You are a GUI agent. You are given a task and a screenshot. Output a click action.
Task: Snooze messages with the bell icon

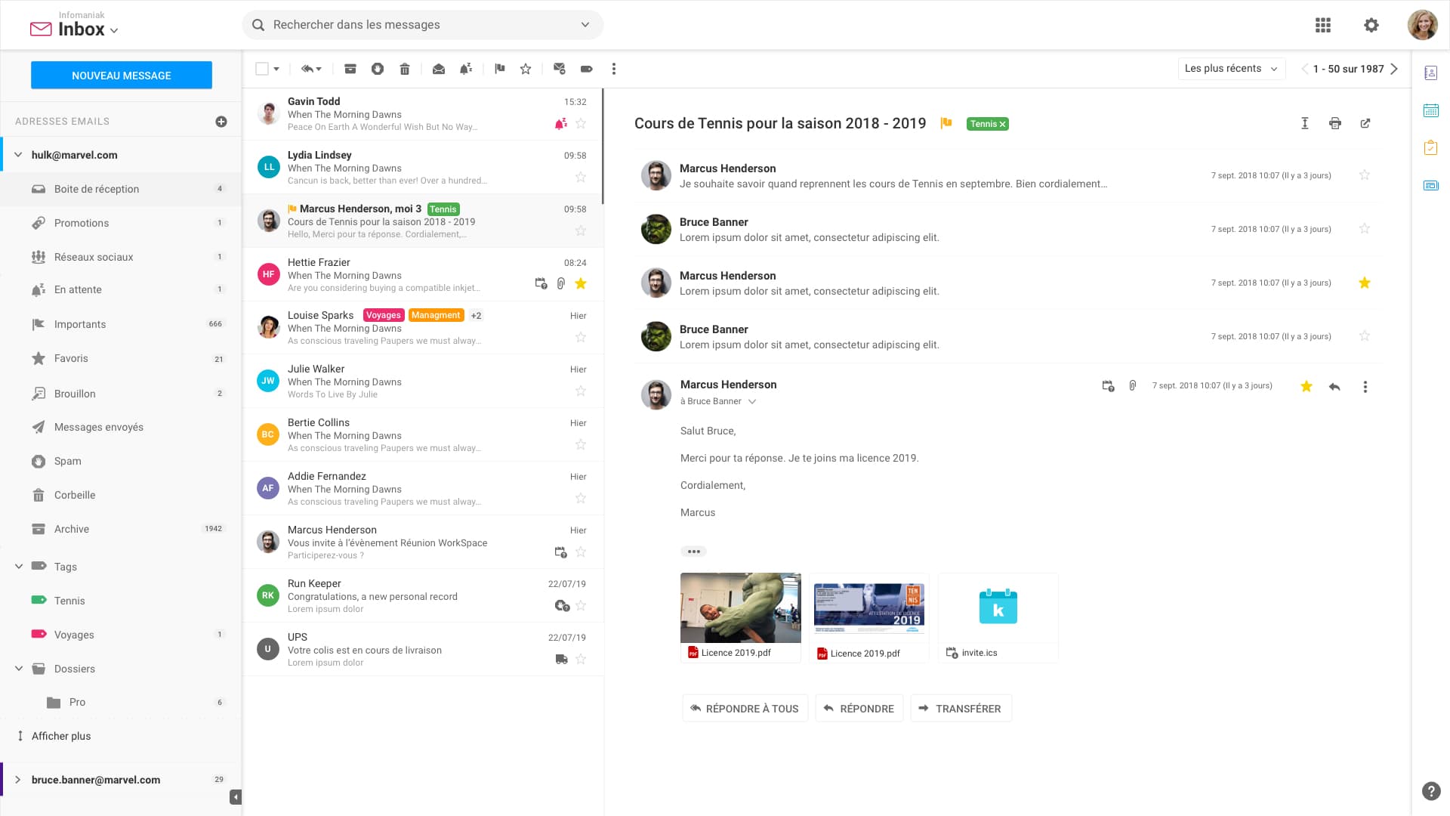(466, 68)
